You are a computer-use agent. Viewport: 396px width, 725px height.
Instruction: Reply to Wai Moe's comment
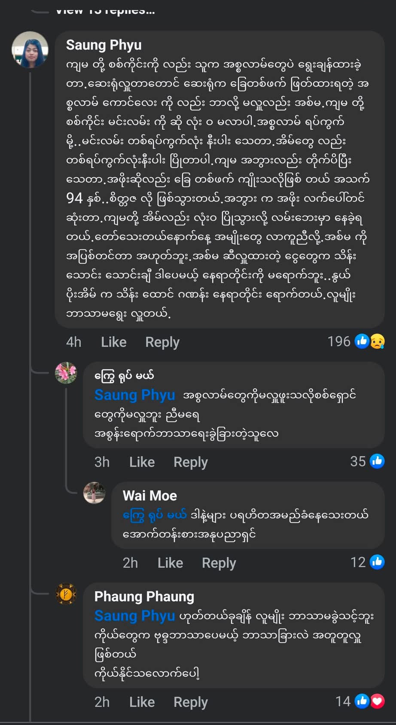point(219,563)
